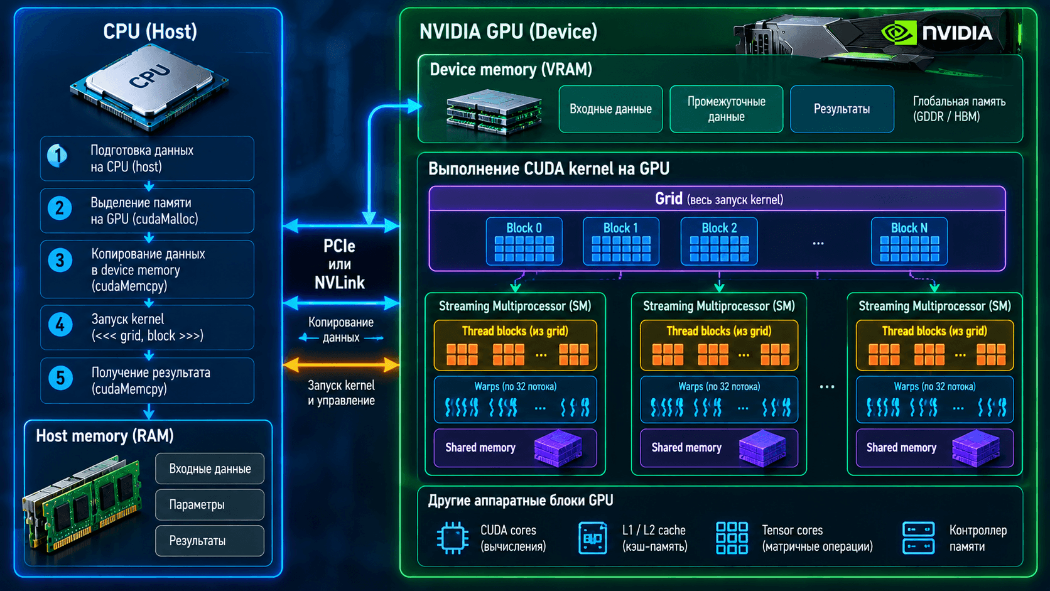Click 'Получение результата (cudaMemcpy)' text

[151, 381]
